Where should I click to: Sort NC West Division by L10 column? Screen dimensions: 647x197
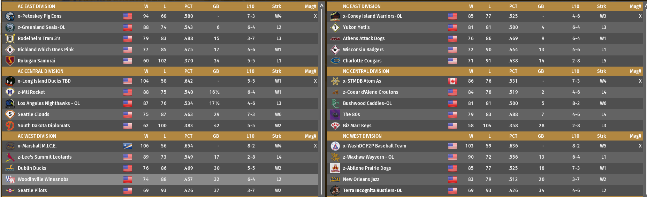pos(575,136)
